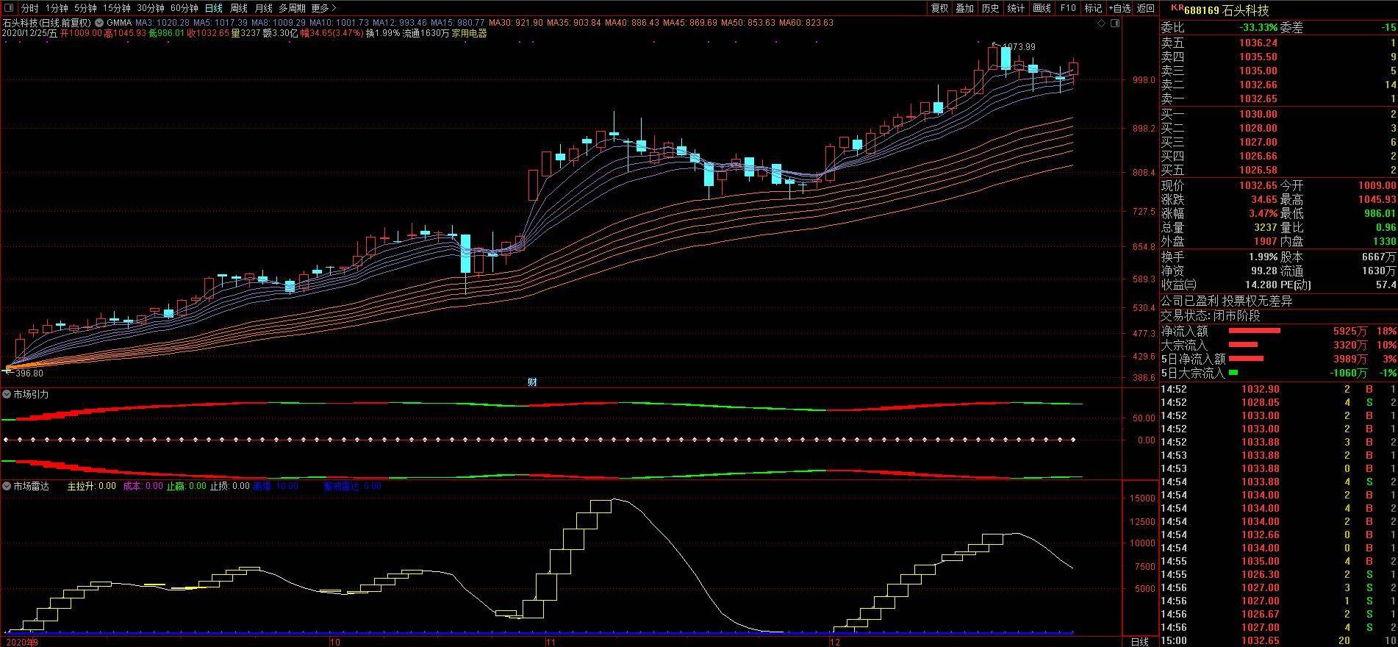Screen dimensions: 1398x647
Task: Expand the 市场雷达 indicator dropdown
Action: pyautogui.click(x=7, y=486)
